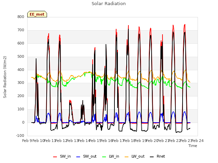Viewport: 218px width, 163px height.
Task: Click the black Rnet legend swatch
Action: (x=152, y=157)
